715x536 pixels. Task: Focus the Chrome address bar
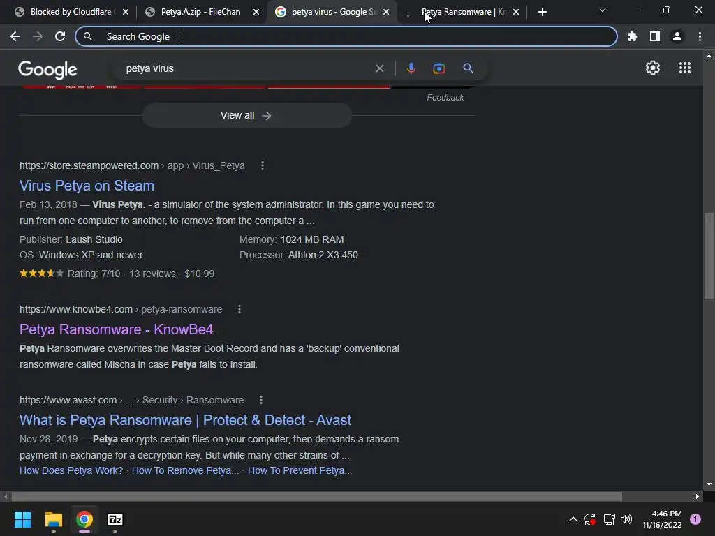coord(346,36)
